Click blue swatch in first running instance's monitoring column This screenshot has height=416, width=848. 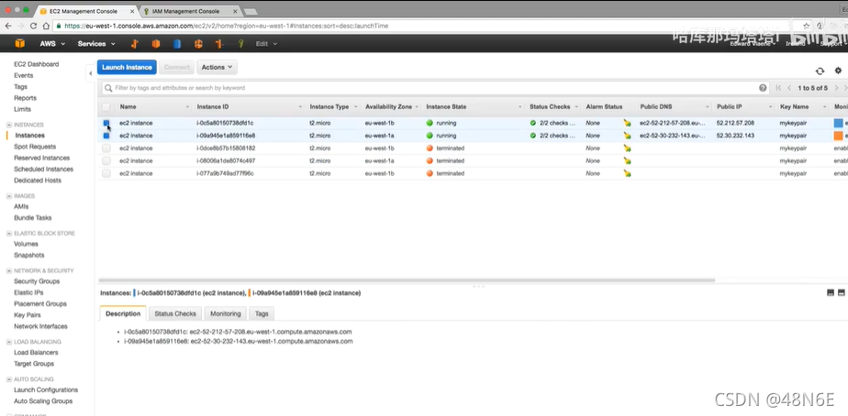[838, 123]
